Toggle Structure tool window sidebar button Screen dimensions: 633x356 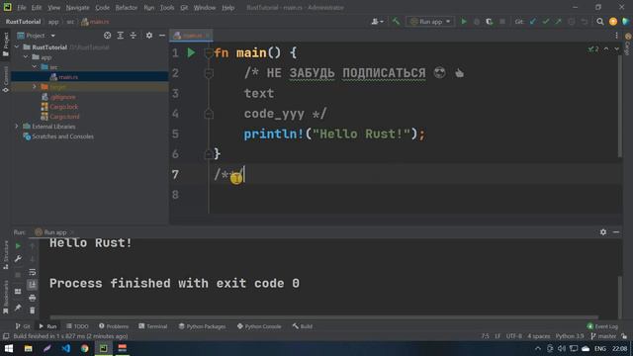[5, 255]
